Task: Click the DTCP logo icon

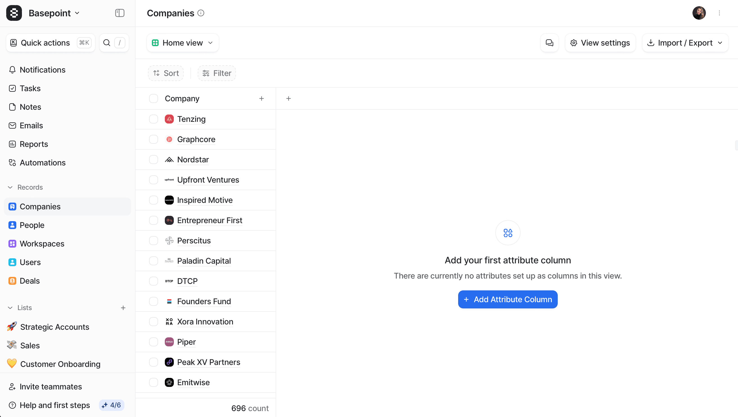Action: 169,281
